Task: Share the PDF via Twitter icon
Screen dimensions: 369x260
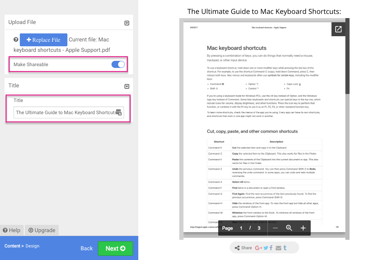Action: point(266,248)
